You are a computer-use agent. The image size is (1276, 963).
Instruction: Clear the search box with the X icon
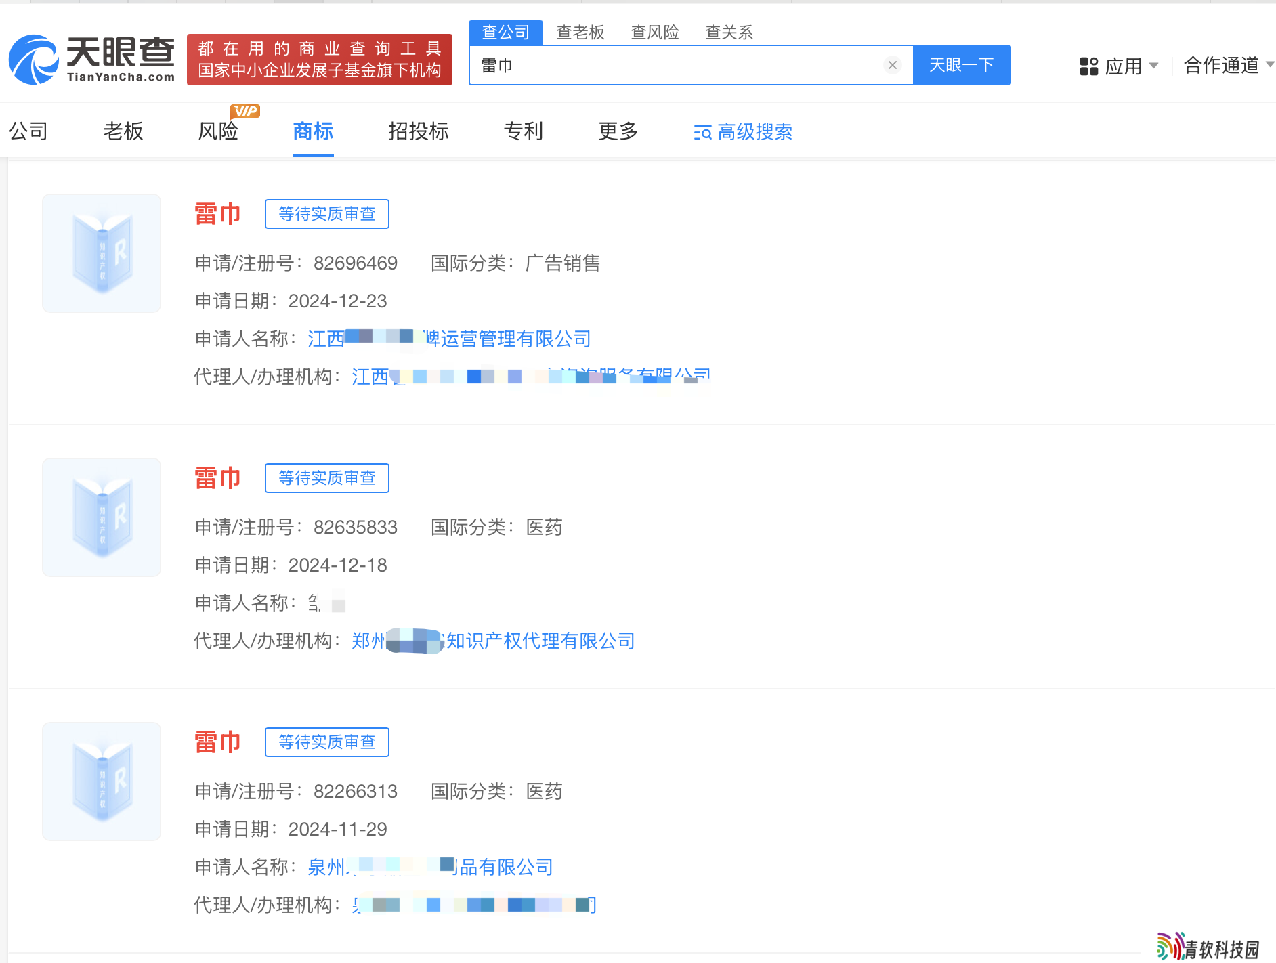coord(893,65)
